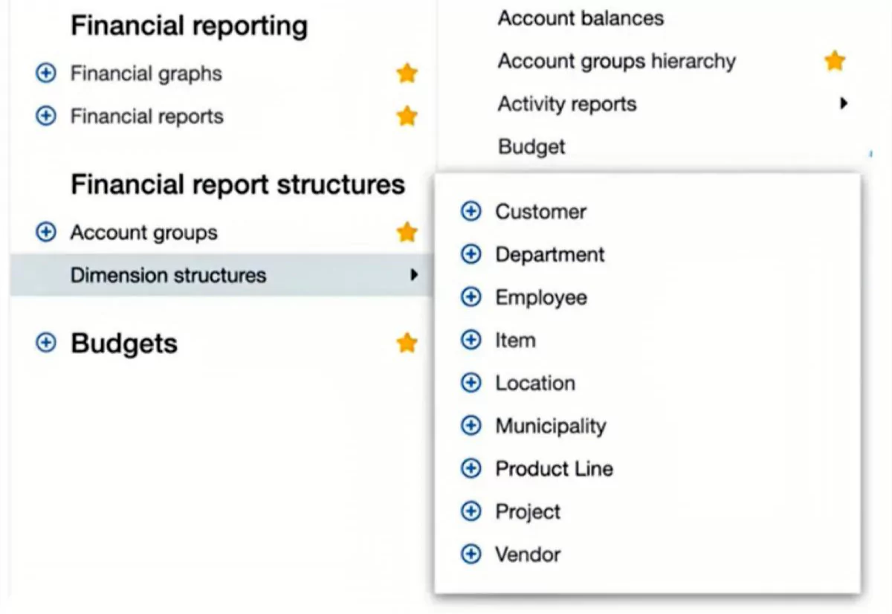Image resolution: width=892 pixels, height=614 pixels.
Task: Expand the Activity reports submenu arrow
Action: [x=843, y=104]
